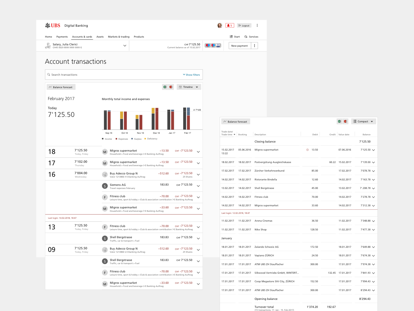
Task: Open the Products menu
Action: click(x=139, y=37)
